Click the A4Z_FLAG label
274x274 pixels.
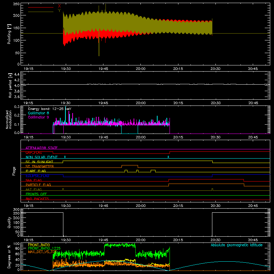[34, 189]
